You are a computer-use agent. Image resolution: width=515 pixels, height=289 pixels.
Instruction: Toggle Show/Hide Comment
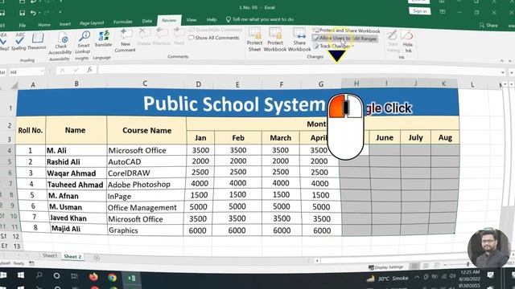point(216,30)
